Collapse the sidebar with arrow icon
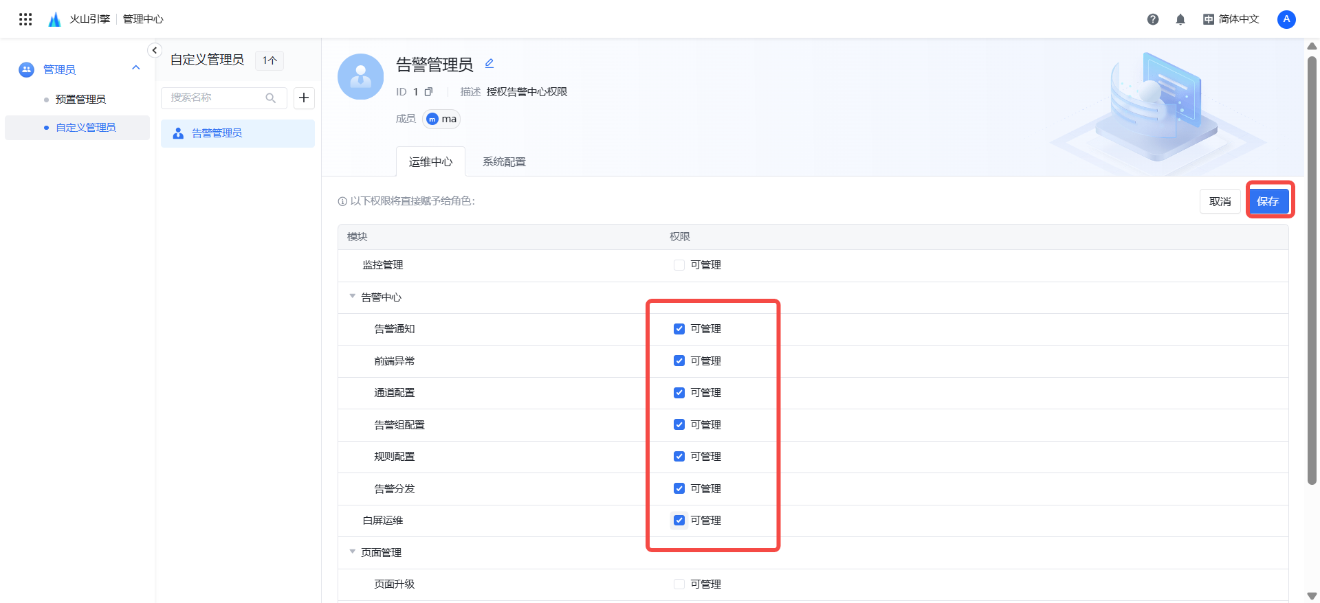 (155, 50)
